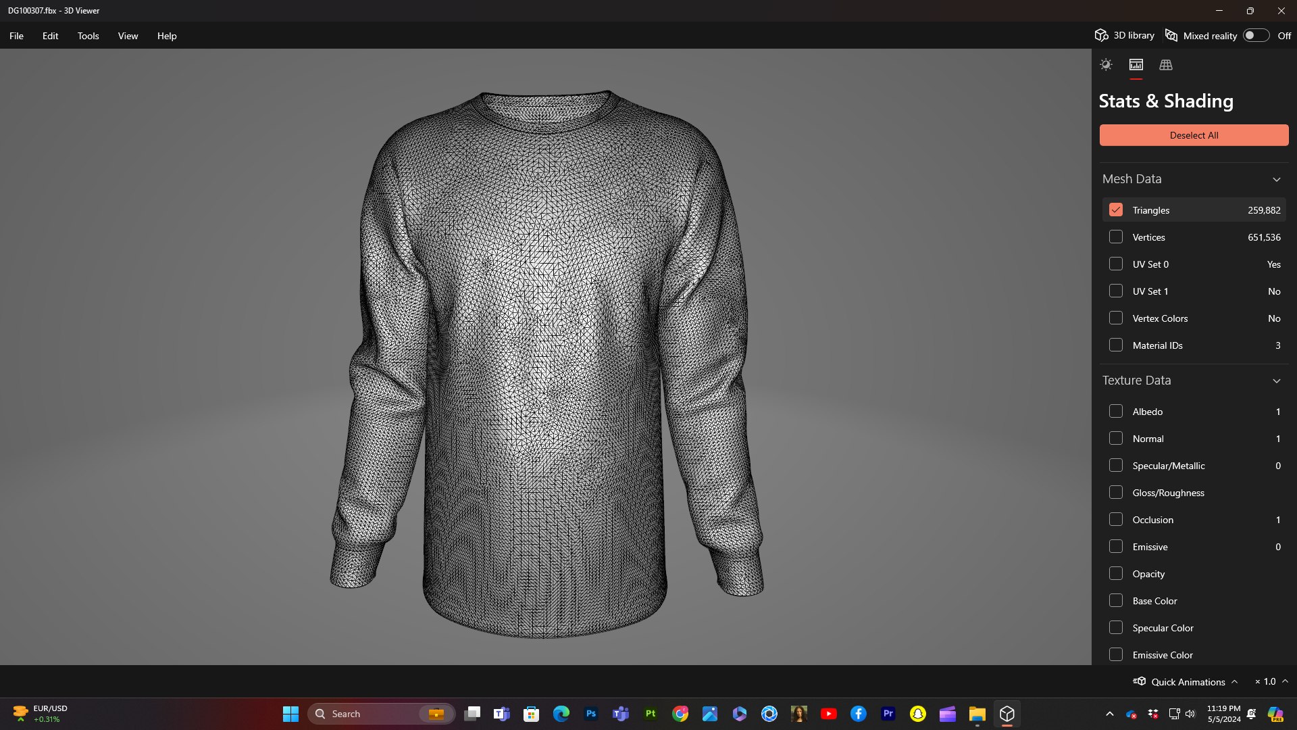Open the 3D library
Viewport: 1297px width, 730px height.
point(1125,35)
